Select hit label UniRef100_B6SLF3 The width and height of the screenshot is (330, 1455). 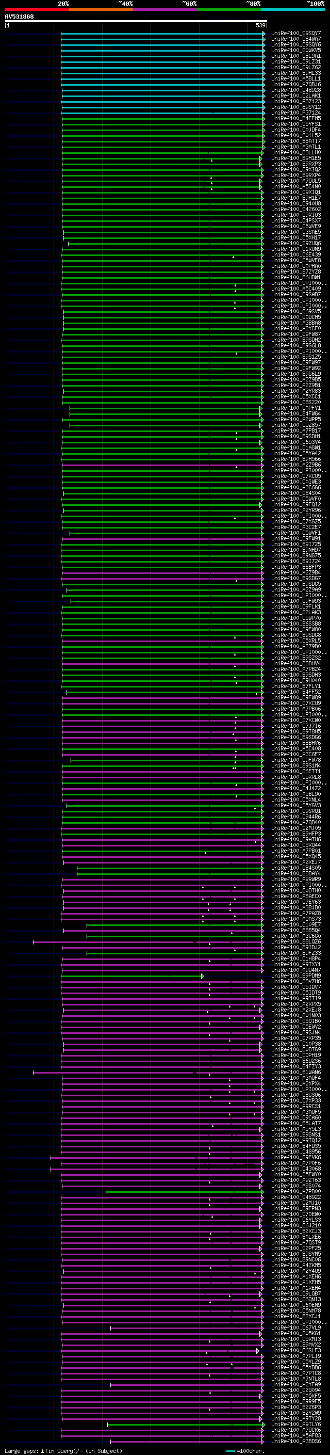coord(295,1351)
